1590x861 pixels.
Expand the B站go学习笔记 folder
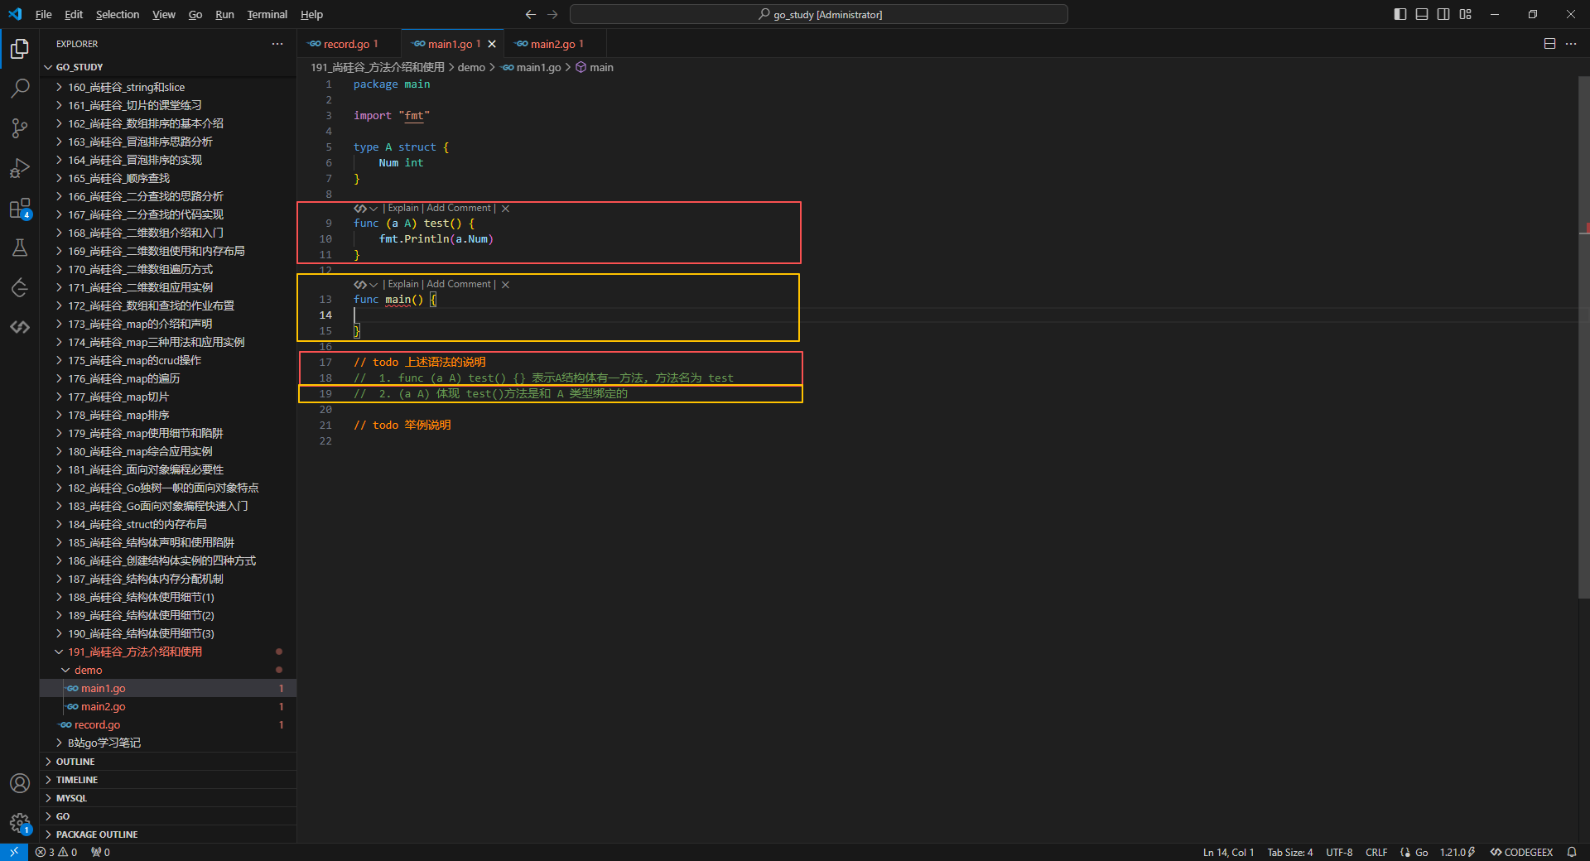click(x=168, y=743)
